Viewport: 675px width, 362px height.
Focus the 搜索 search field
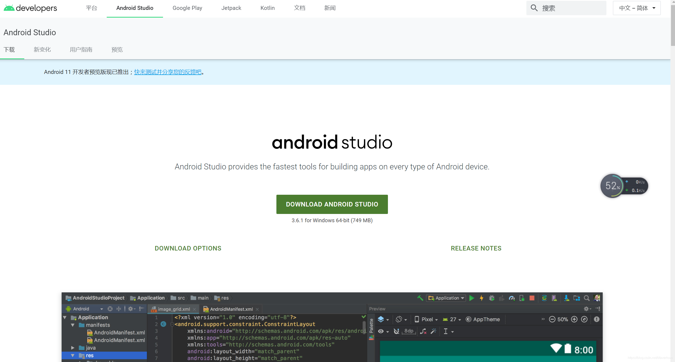coord(566,8)
